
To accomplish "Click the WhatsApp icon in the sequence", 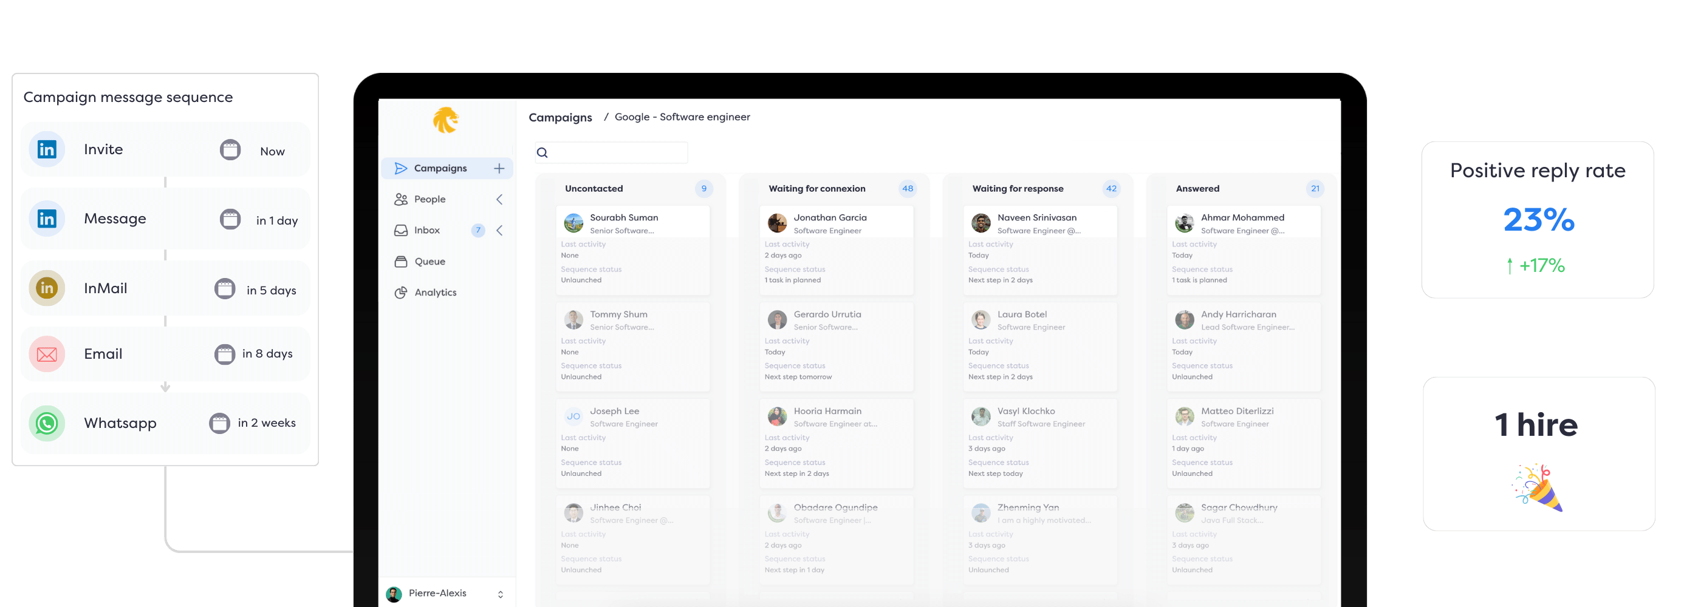I will coord(47,423).
